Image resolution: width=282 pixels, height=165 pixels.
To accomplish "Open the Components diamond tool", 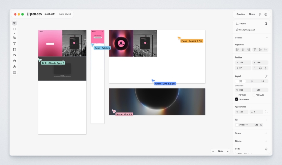I will [15, 67].
